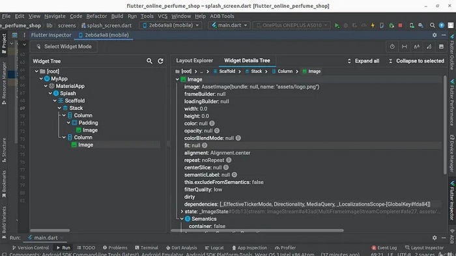Click the details tree horizontal scrollbar
456x256 pixels.
click(x=258, y=231)
